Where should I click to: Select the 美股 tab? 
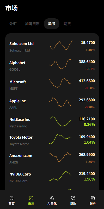click(52, 24)
